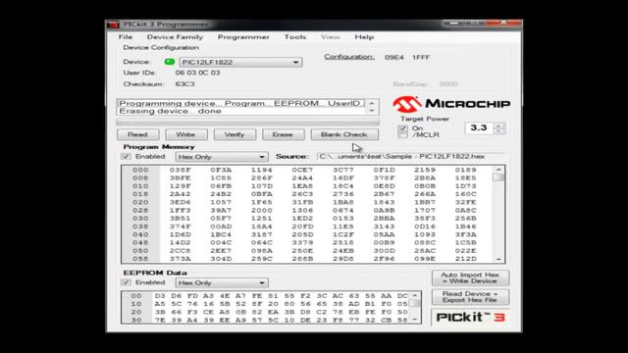Click Read Device + Export Hex File

470,297
